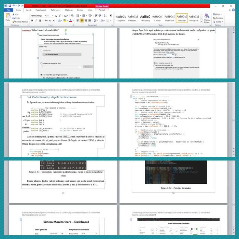Apply Strikethrough to text

tap(46, 20)
